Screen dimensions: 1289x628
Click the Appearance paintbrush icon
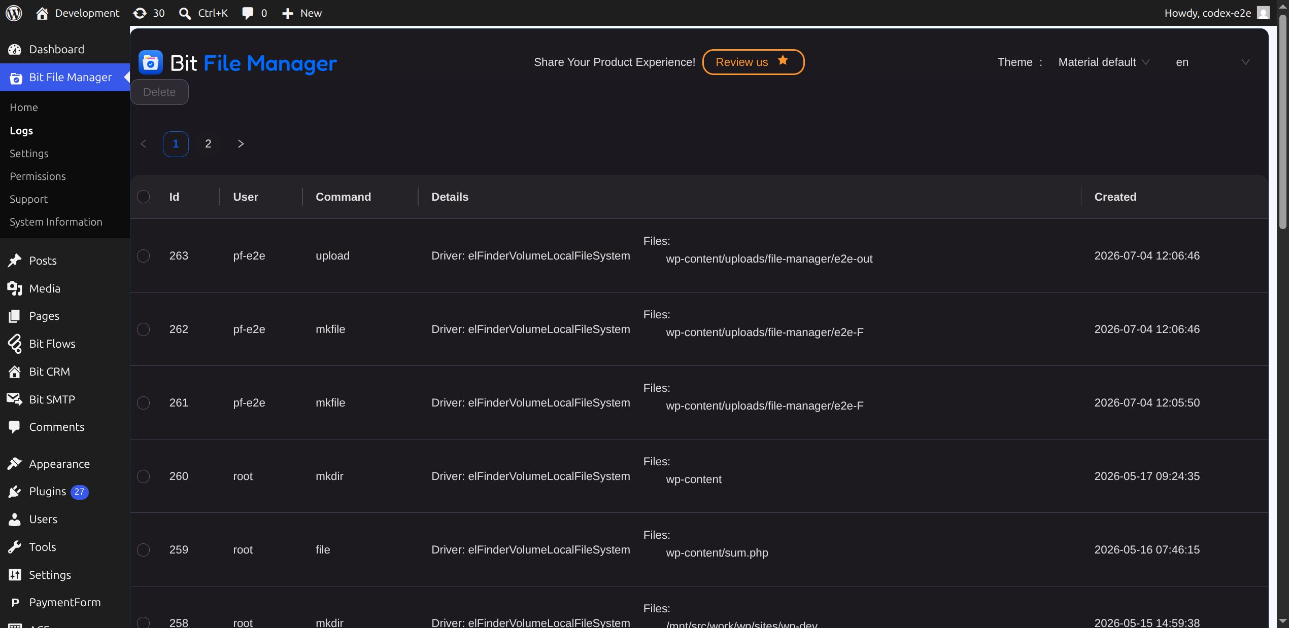(15, 464)
